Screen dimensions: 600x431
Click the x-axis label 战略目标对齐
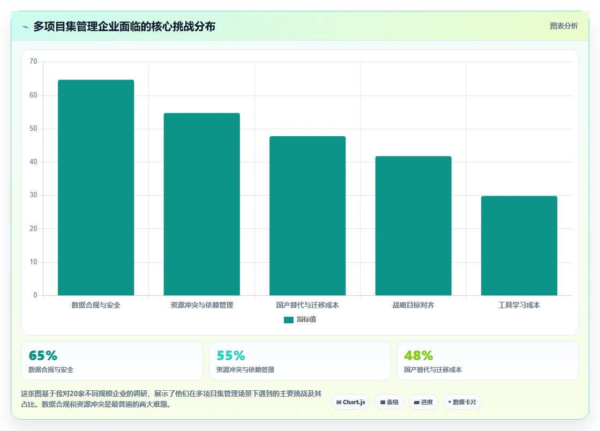413,305
